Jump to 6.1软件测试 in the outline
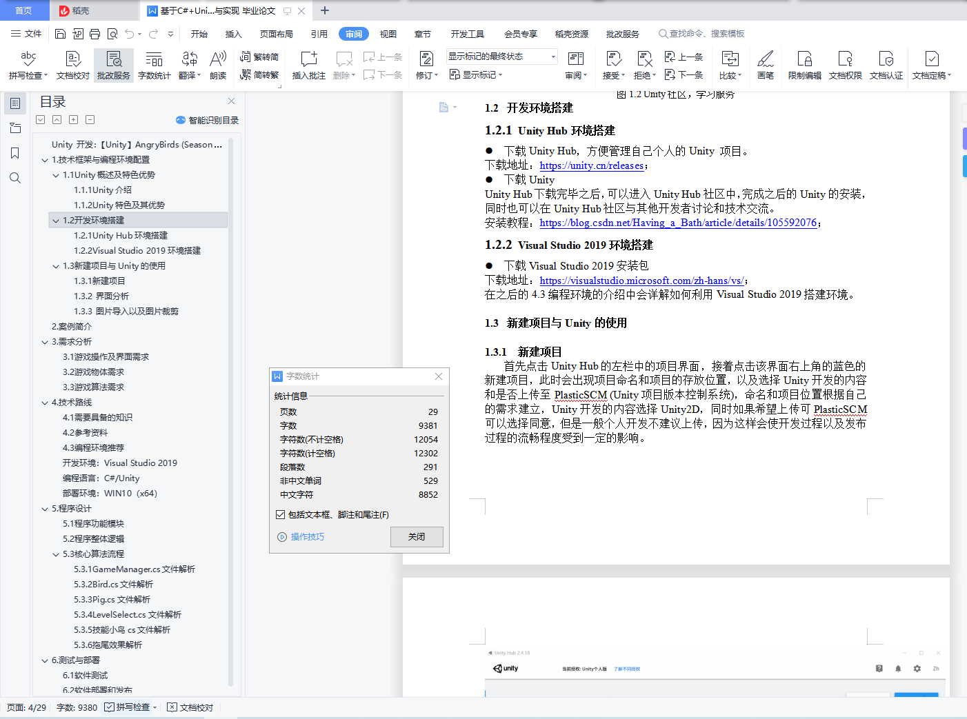Image resolution: width=967 pixels, height=719 pixels. point(86,676)
